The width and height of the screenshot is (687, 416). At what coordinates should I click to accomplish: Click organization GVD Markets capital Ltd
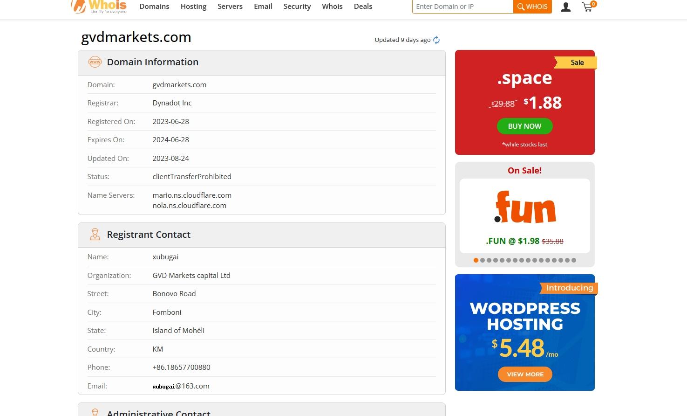(x=191, y=275)
